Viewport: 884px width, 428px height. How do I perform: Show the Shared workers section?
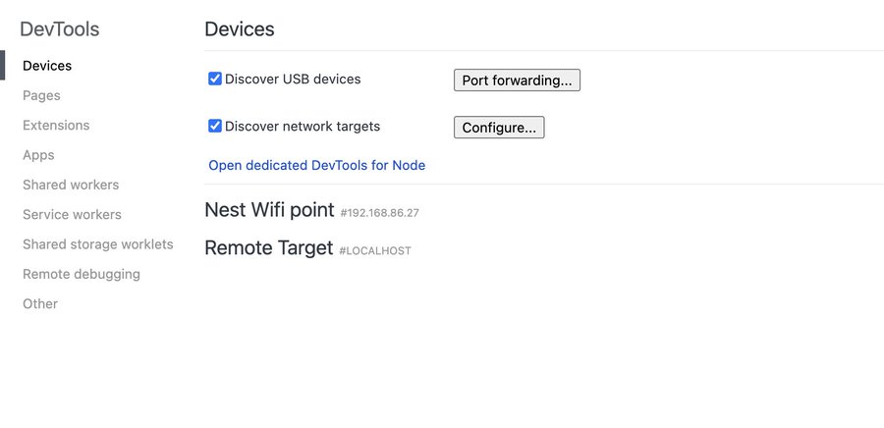point(71,185)
